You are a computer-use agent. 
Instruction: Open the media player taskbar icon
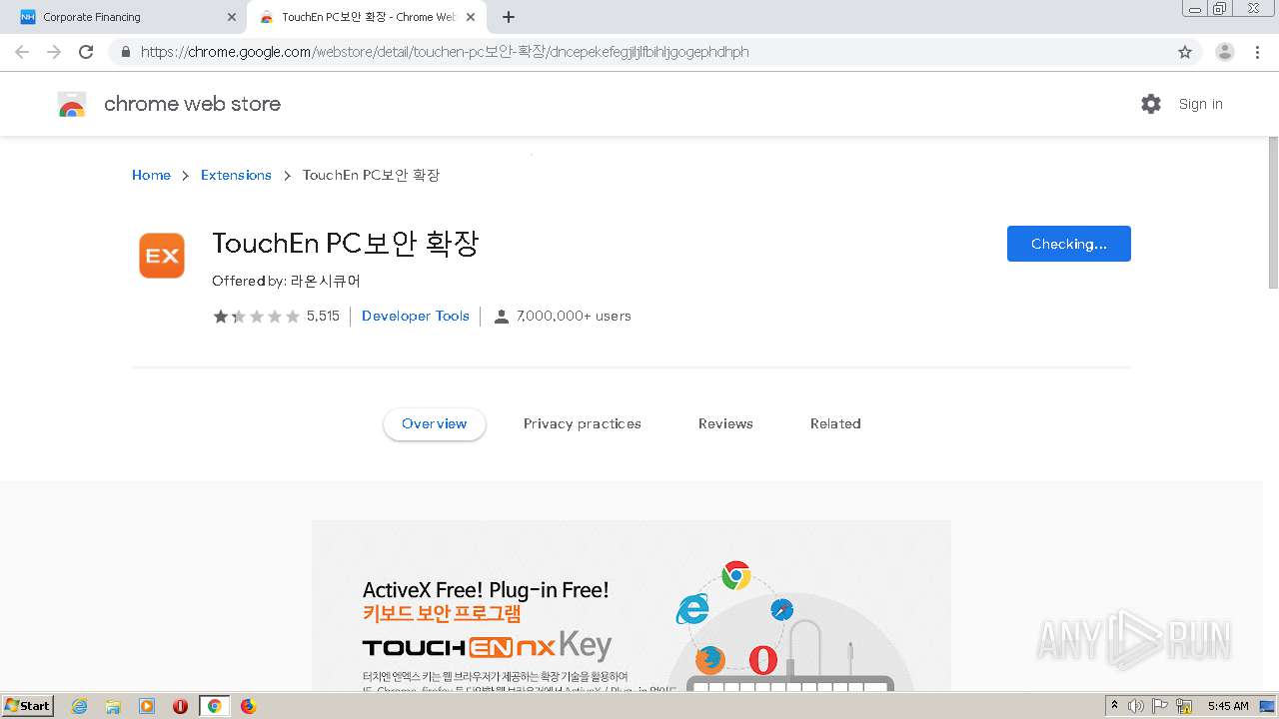147,706
